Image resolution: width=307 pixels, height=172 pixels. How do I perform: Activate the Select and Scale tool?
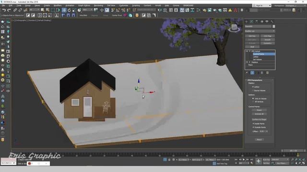(x=74, y=10)
